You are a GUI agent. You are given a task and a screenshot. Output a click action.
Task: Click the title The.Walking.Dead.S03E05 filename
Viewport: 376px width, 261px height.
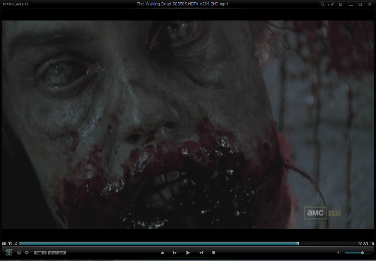(x=182, y=4)
